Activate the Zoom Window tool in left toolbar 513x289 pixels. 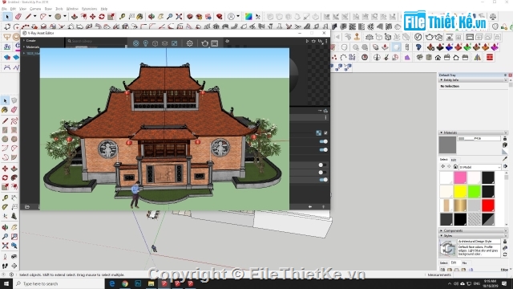click(14, 236)
